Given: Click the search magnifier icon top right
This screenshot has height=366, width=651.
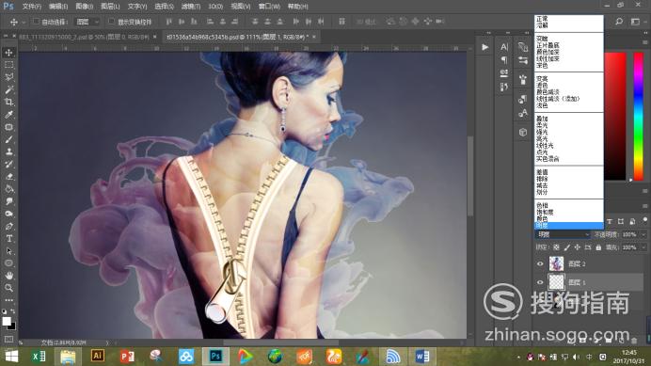Looking at the screenshot, I should pyautogui.click(x=619, y=22).
